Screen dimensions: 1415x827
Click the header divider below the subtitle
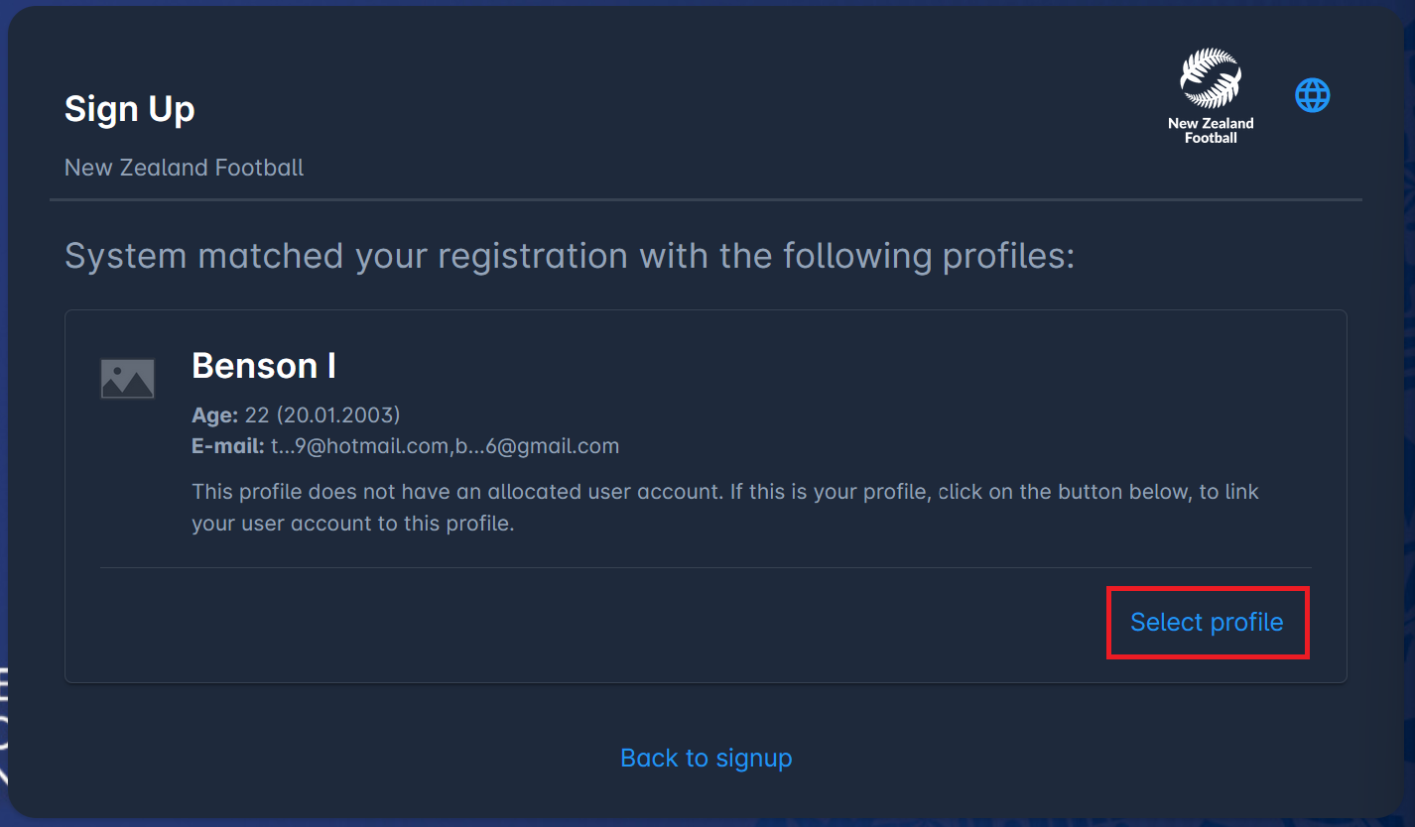pyautogui.click(x=706, y=200)
